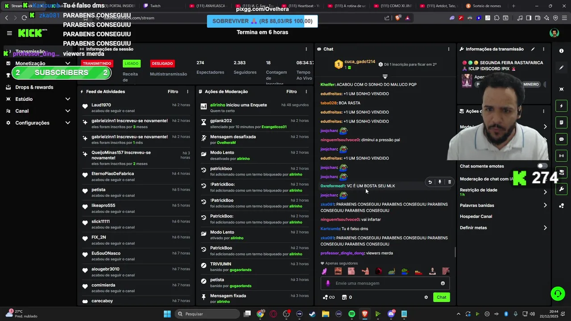Click the channel points icon below chat

click(328, 297)
